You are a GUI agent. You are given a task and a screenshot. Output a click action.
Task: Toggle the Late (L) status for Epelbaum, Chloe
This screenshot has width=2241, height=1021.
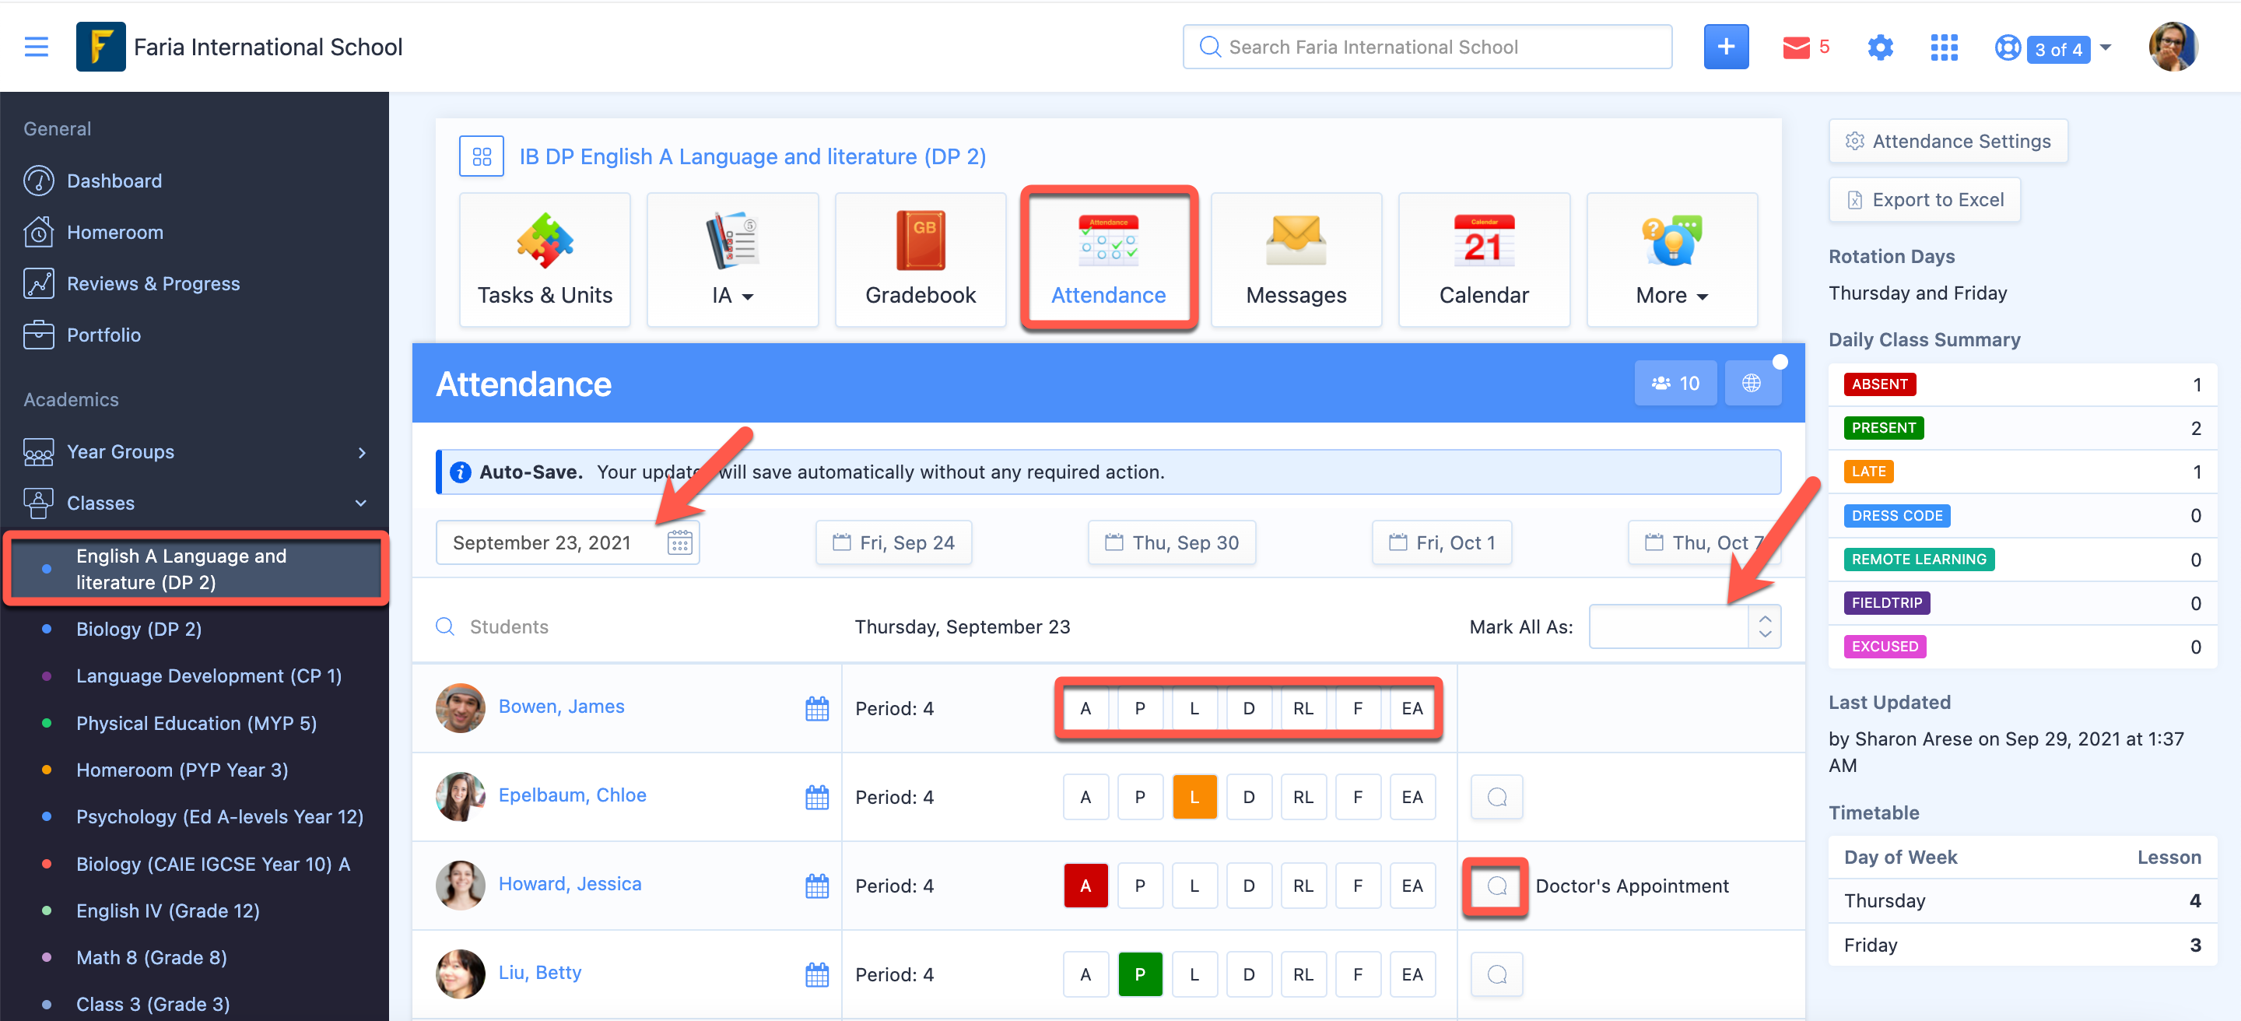click(x=1194, y=798)
